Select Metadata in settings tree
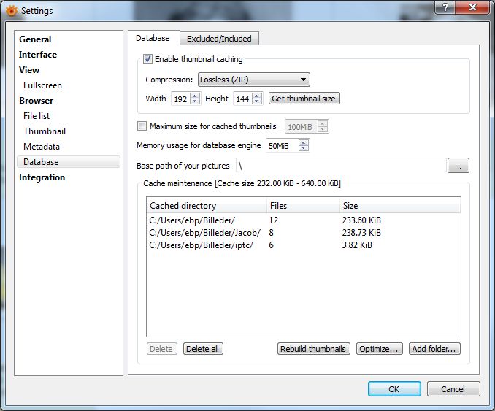This screenshot has height=411, width=495. click(42, 147)
